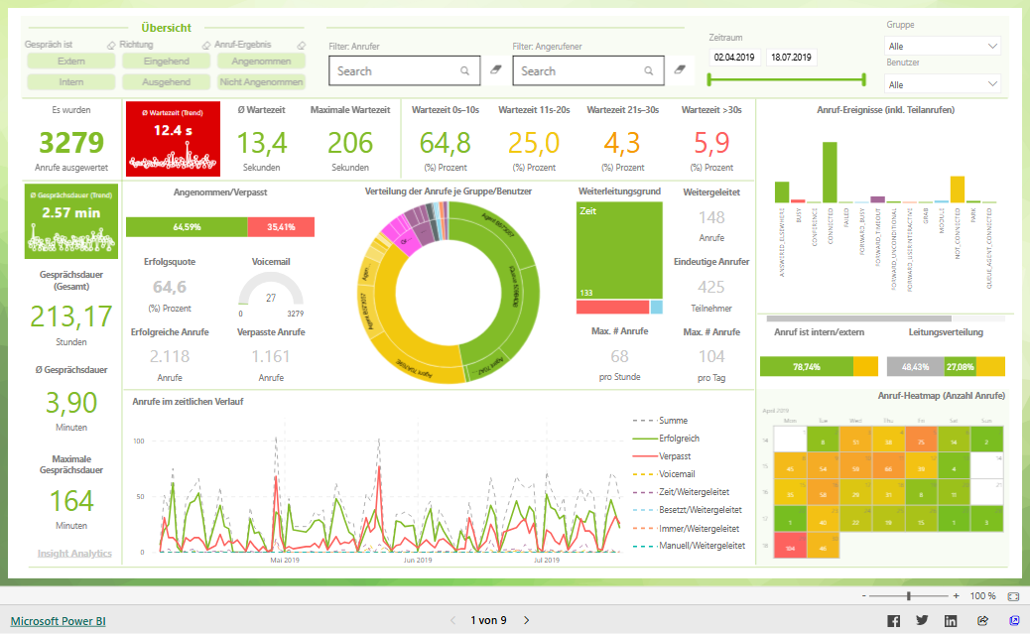Image resolution: width=1030 pixels, height=634 pixels.
Task: Filter by Eingehend direction
Action: (166, 62)
